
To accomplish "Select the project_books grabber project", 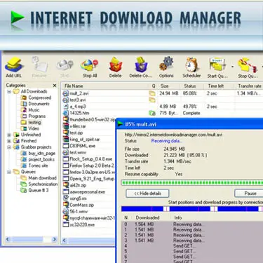I will click(38, 159).
